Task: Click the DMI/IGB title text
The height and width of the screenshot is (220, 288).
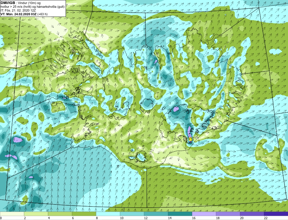Action: (8, 3)
